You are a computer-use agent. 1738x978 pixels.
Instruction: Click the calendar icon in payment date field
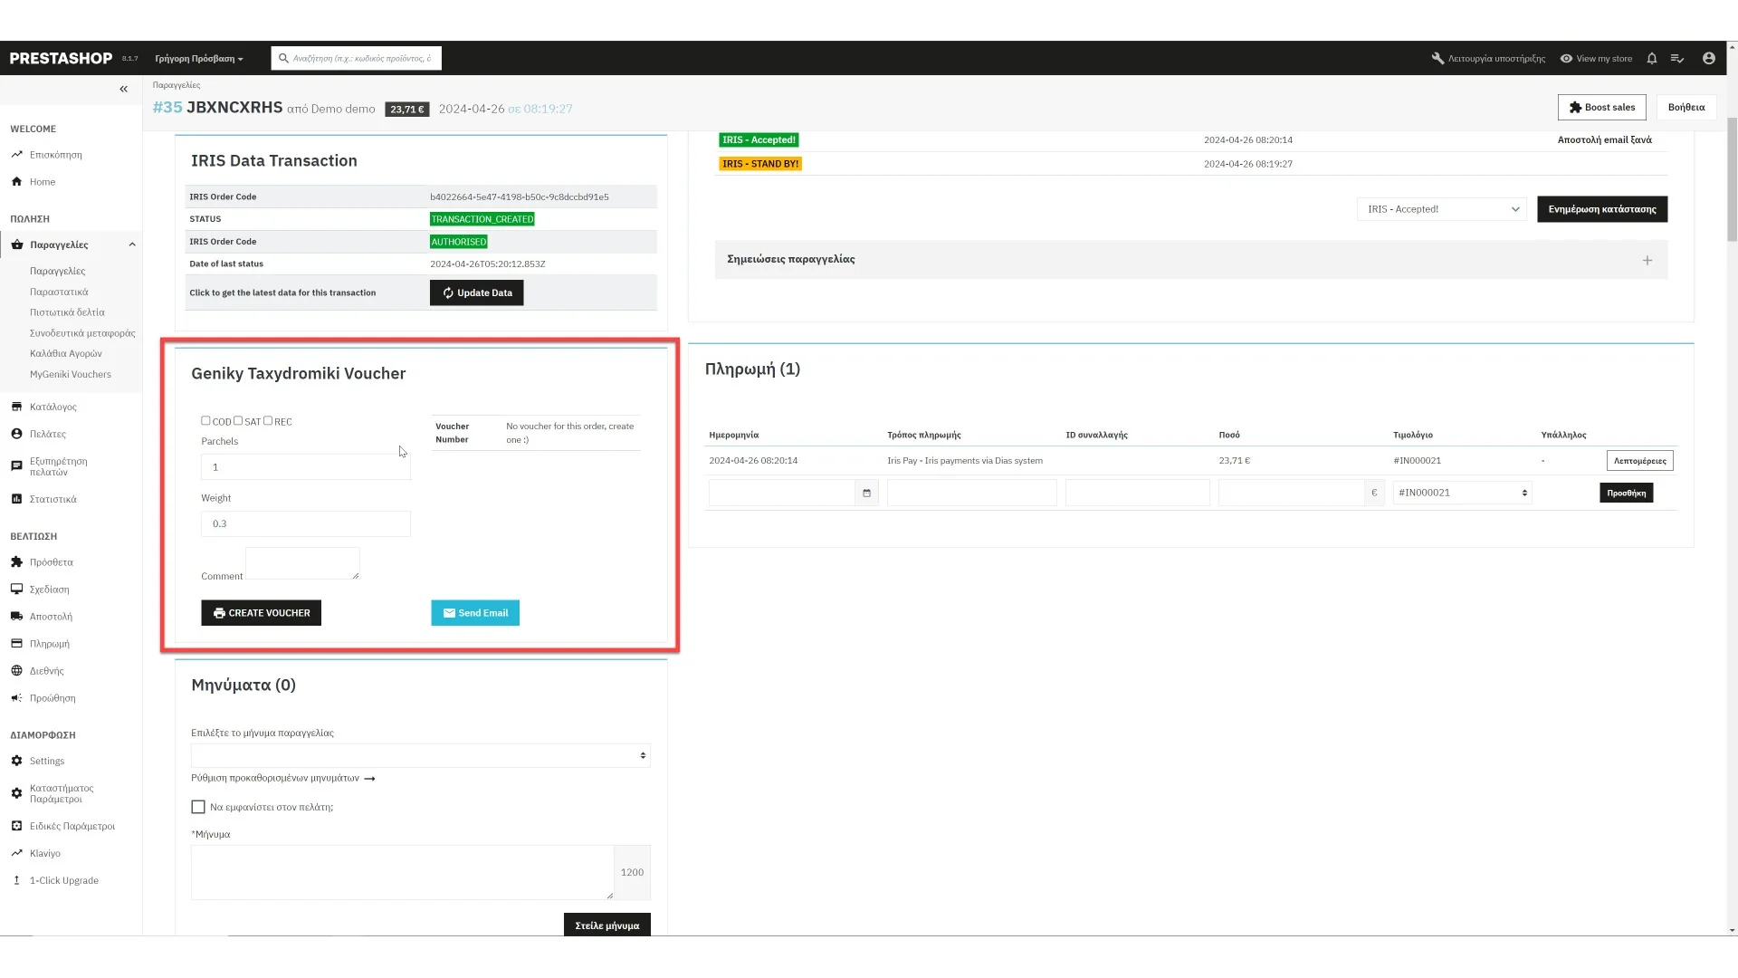click(x=866, y=493)
